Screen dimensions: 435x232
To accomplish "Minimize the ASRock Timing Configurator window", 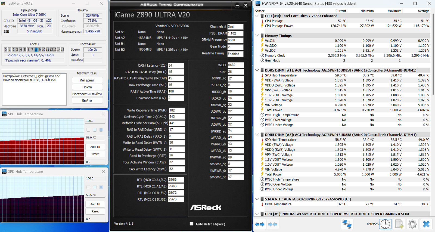I will [x=237, y=5].
